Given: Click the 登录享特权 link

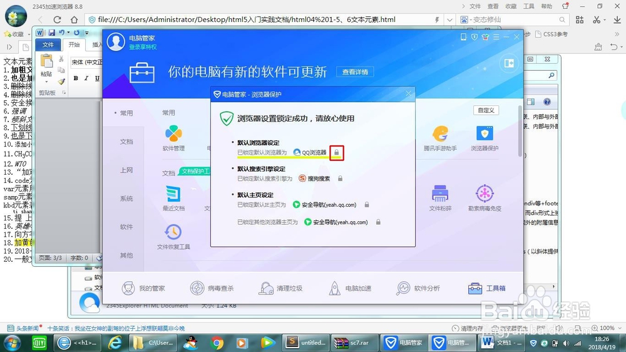Looking at the screenshot, I should click(x=143, y=47).
